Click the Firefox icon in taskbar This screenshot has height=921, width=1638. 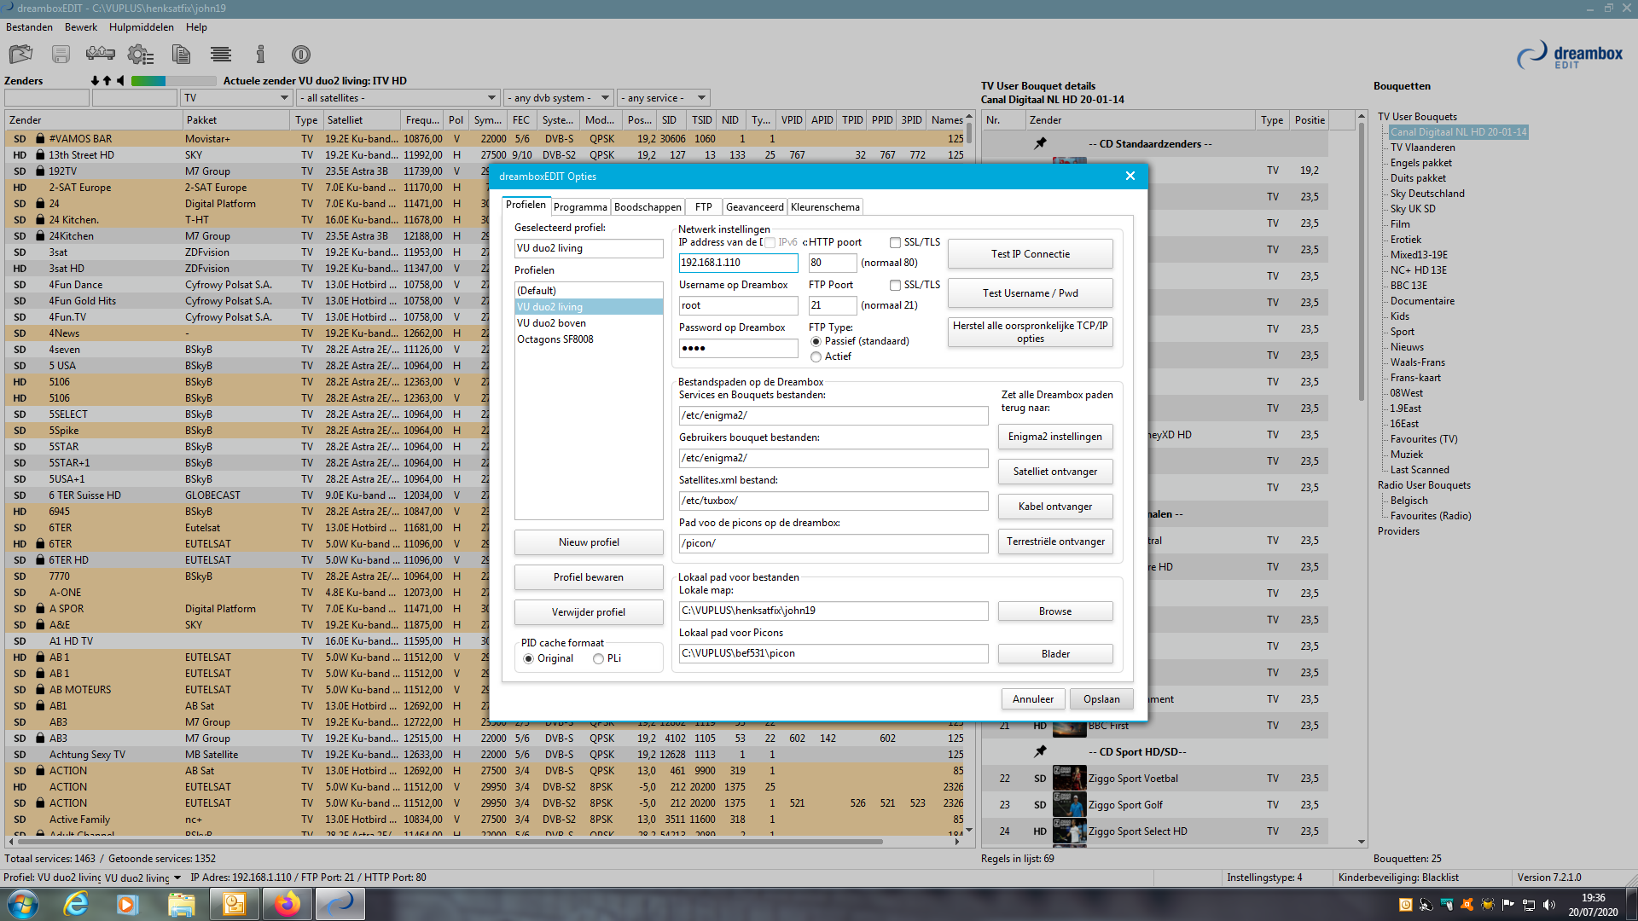pos(287,903)
